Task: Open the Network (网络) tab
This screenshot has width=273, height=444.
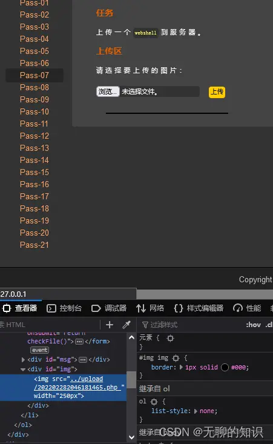Action: [x=150, y=308]
